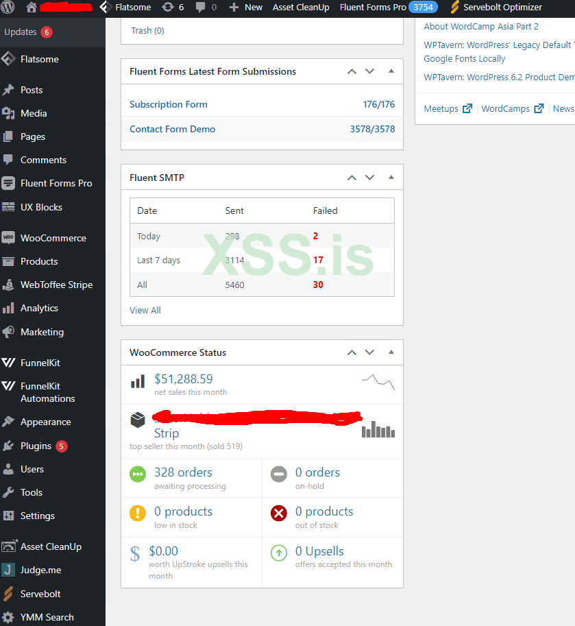The width and height of the screenshot is (575, 626).
Task: Click the WordPress logo in admin bar
Action: coord(8,7)
